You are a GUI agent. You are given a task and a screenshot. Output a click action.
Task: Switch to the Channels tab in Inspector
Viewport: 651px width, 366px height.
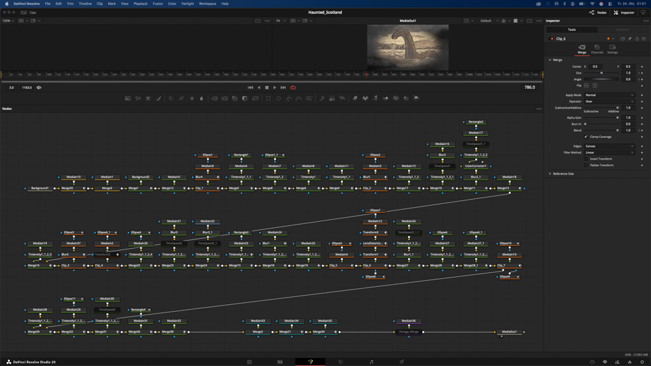pos(597,49)
